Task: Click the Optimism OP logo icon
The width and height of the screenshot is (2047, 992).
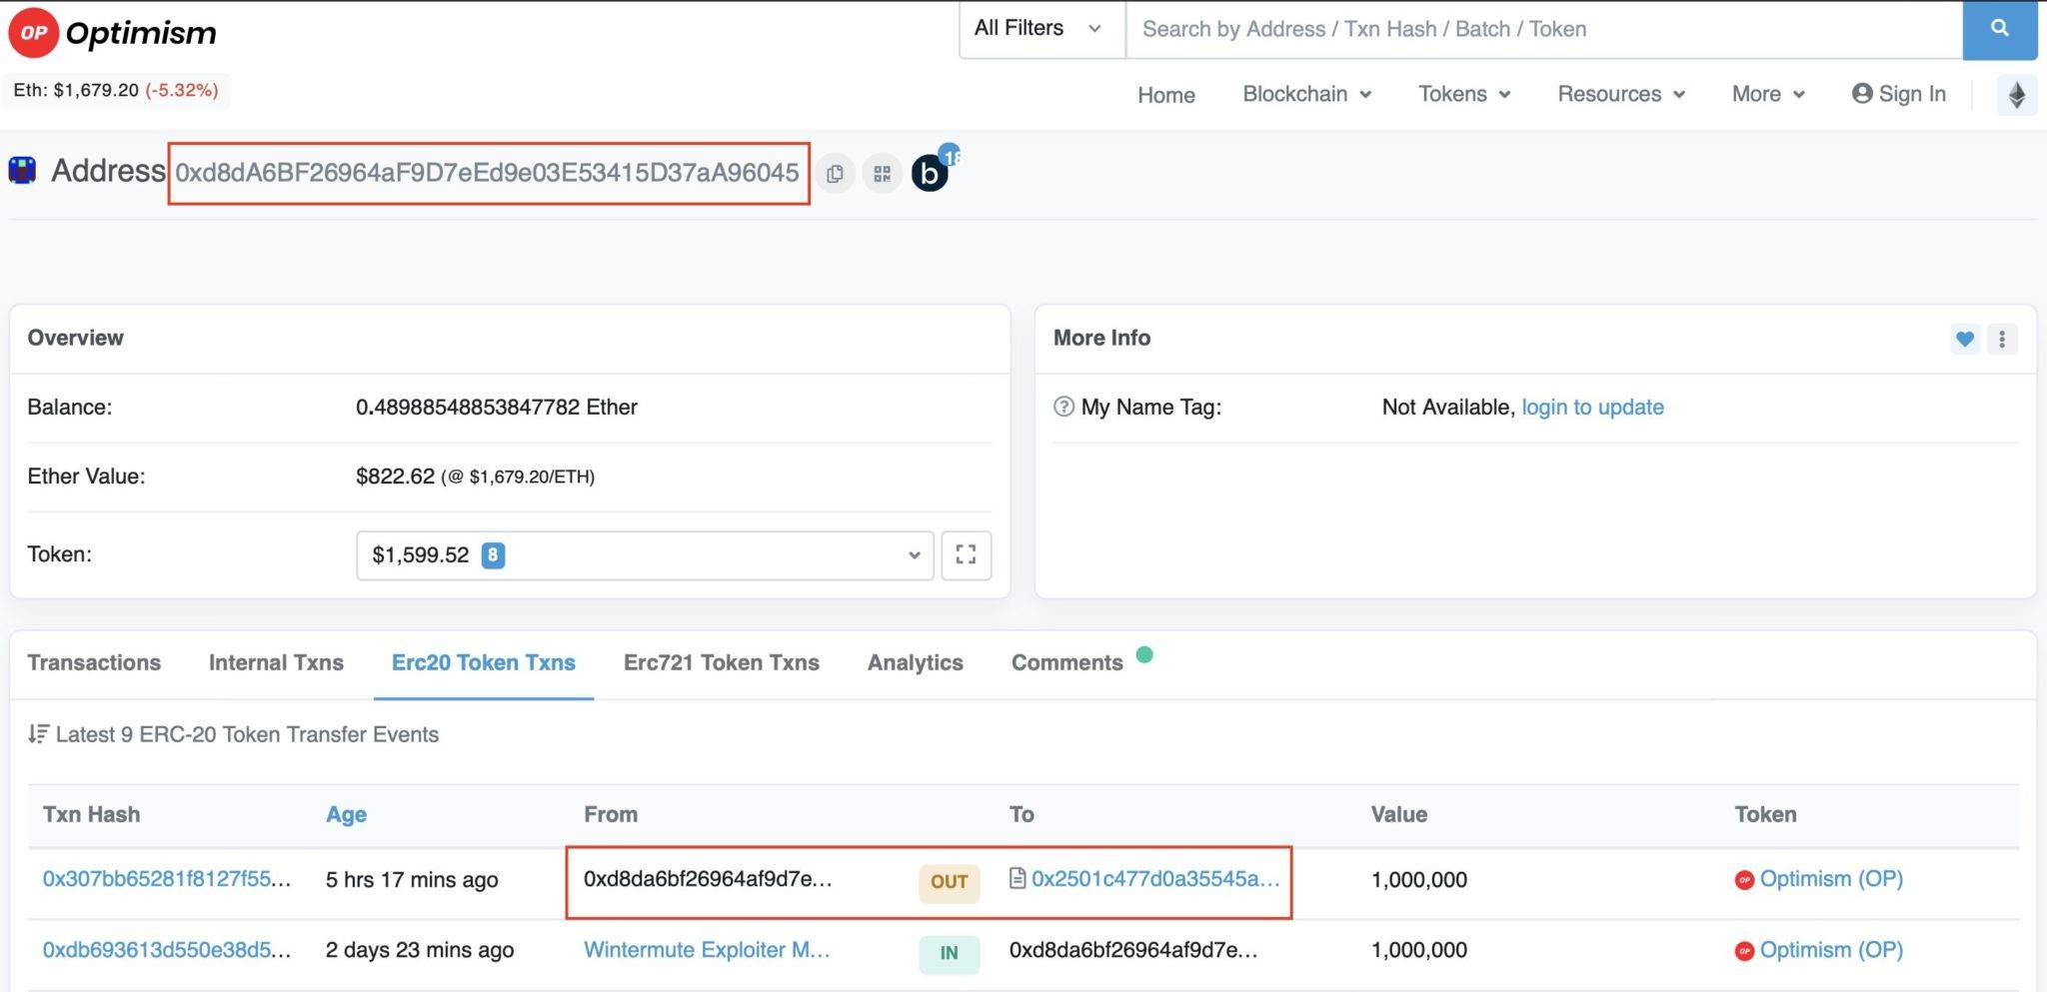Action: tap(33, 32)
